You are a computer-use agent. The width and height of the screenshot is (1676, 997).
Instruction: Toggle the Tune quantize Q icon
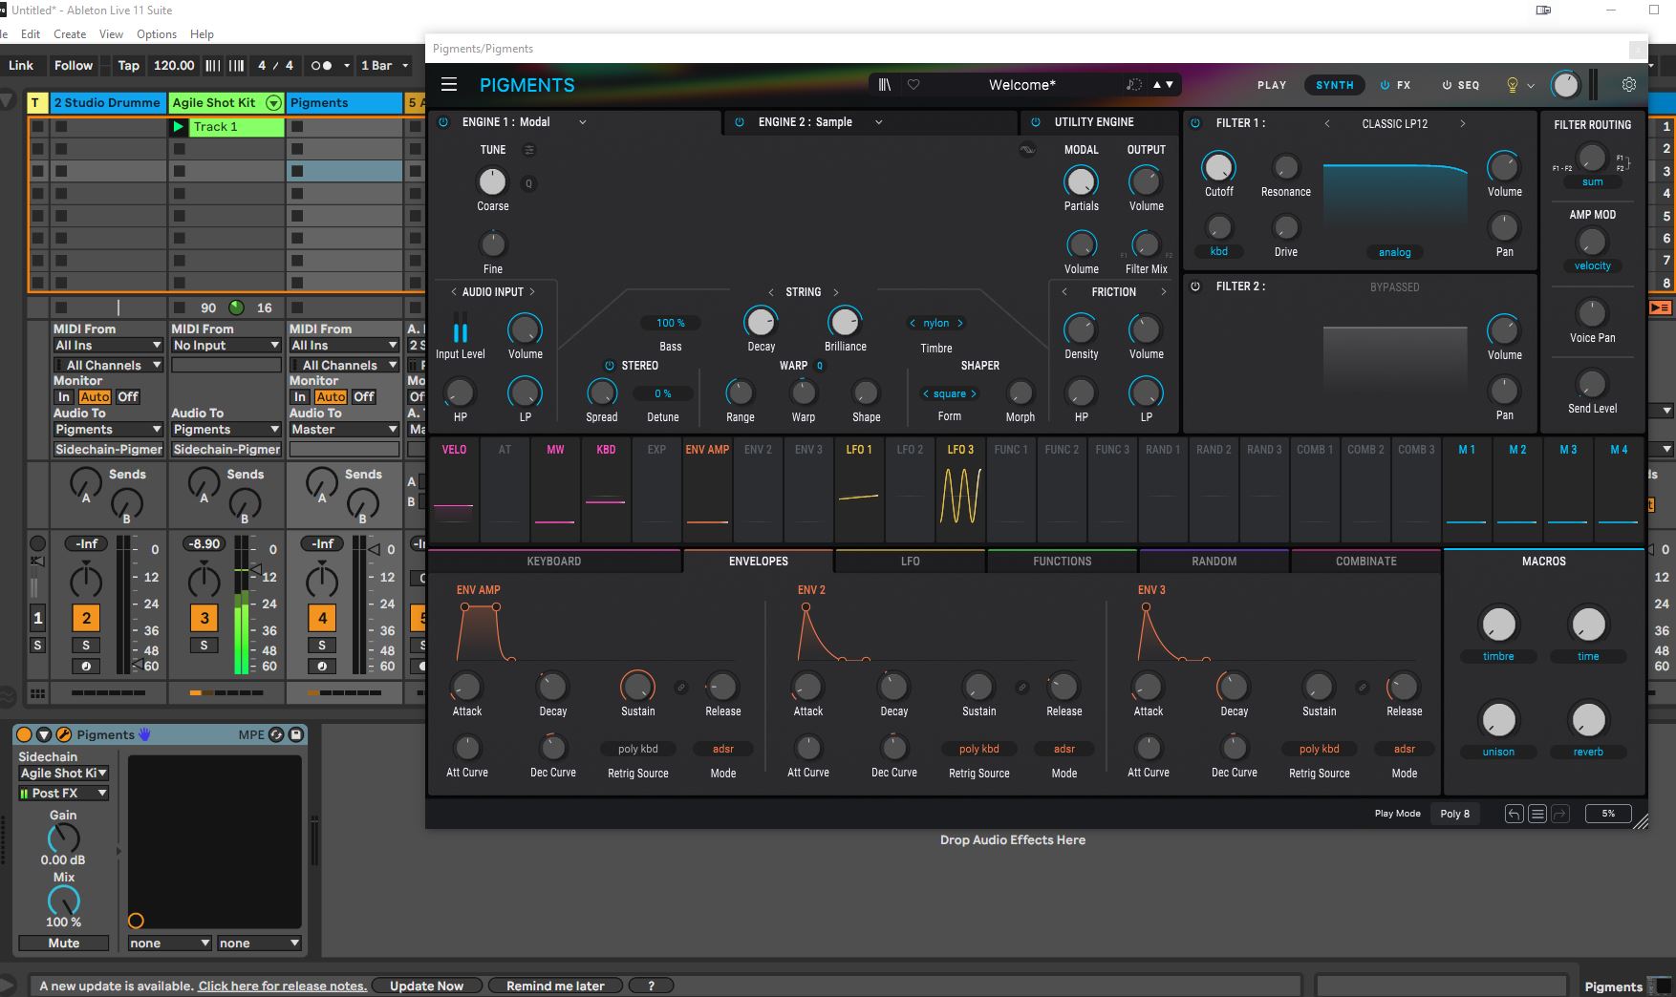click(x=528, y=183)
